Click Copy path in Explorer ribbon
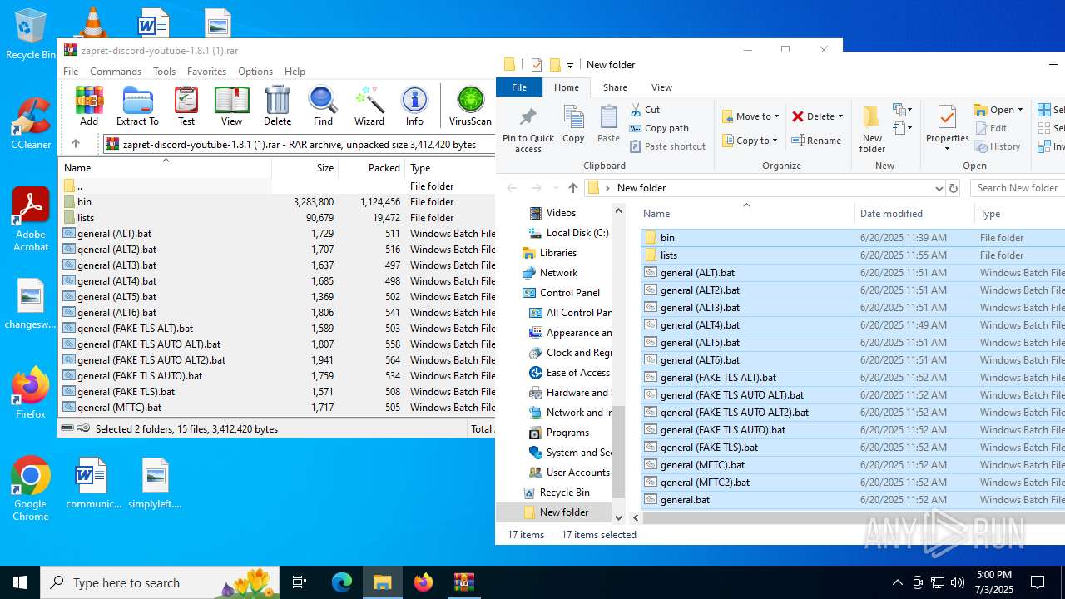The width and height of the screenshot is (1065, 599). pyautogui.click(x=659, y=128)
